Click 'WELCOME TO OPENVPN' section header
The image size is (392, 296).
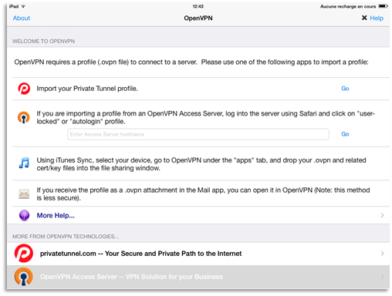43,41
